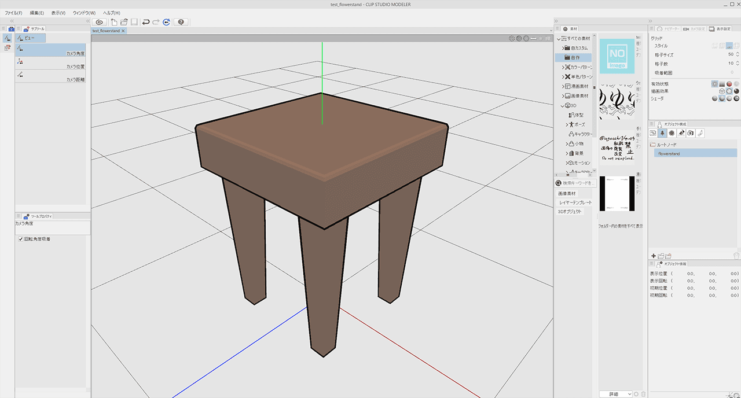Click the レイヤーテンプレート tag button
This screenshot has height=398, width=741.
tap(574, 202)
